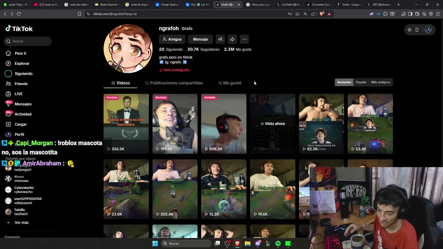The height and width of the screenshot is (249, 443).
Task: Sort videos by Más antiguos
Action: (x=381, y=82)
